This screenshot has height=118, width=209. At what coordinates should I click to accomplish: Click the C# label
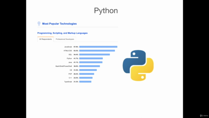tap(71, 70)
